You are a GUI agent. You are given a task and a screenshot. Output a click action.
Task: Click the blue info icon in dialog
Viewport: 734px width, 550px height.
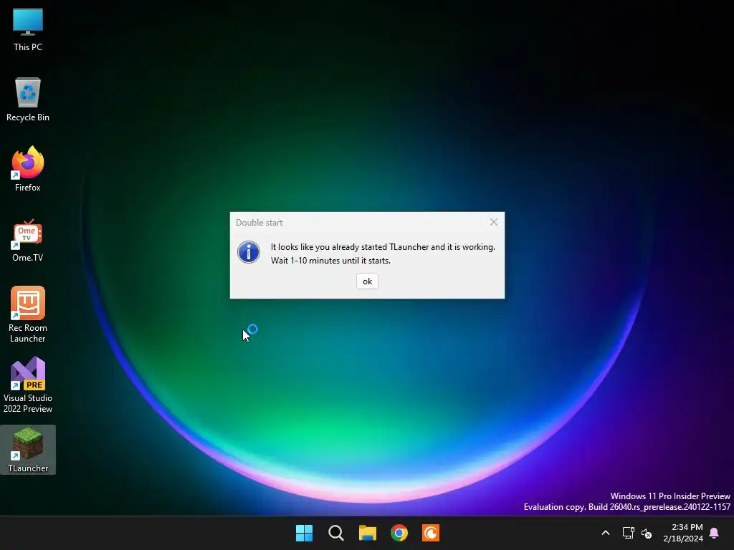(249, 252)
